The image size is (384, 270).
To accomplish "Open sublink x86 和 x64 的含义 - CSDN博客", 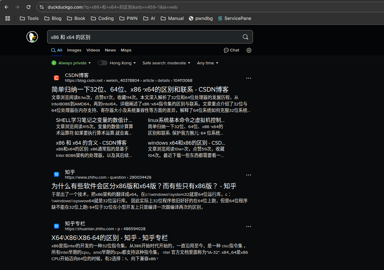I will 91,143.
